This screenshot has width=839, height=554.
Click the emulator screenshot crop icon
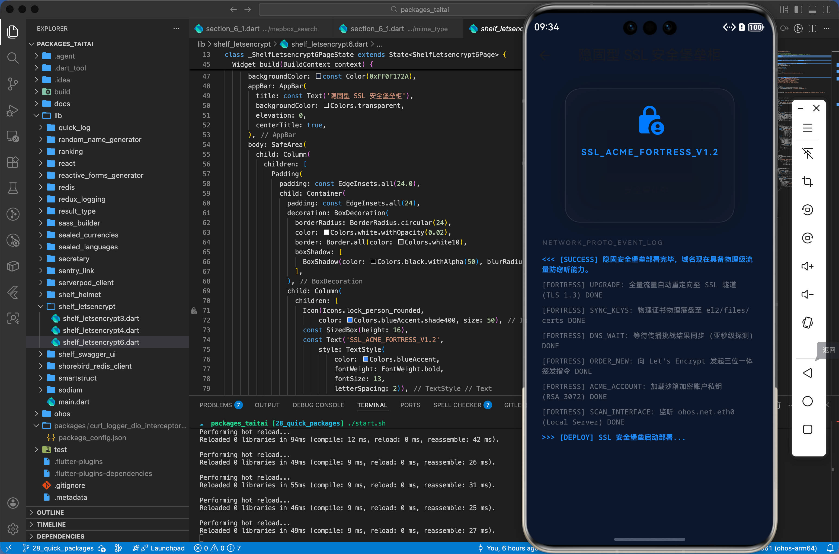point(807,182)
